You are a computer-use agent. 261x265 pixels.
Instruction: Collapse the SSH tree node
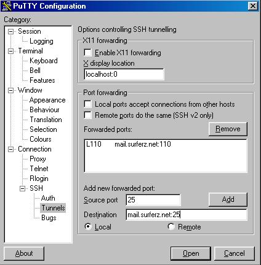click(x=22, y=188)
